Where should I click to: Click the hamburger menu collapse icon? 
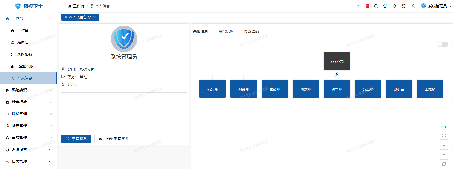coord(63,6)
